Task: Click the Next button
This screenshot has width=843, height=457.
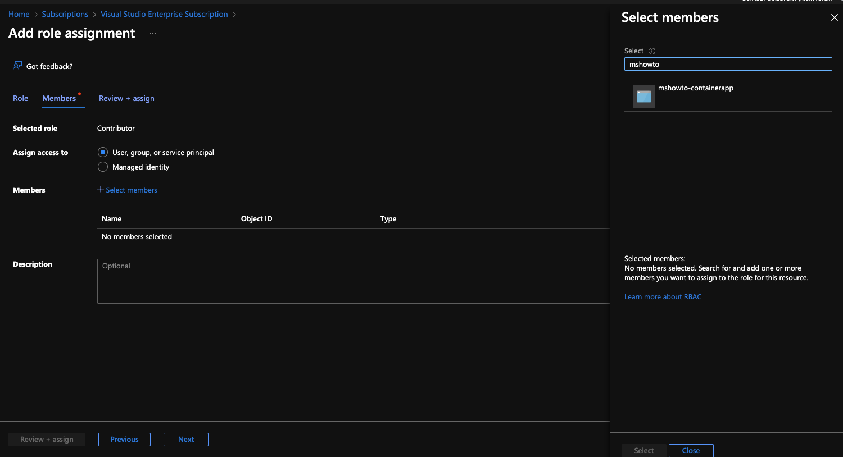Action: coord(186,440)
